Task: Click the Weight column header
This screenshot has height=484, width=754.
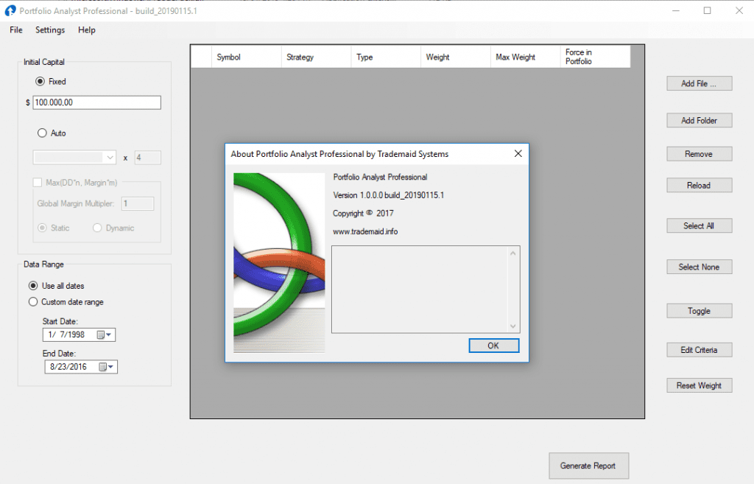Action: coord(455,57)
